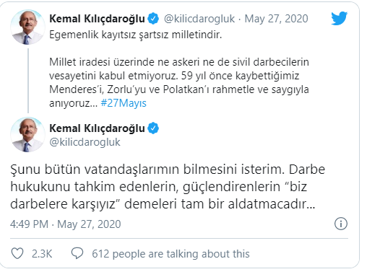Click the Kemal Kılıçdaroğlu name in main tweet
The width and height of the screenshot is (367, 277).
(97, 128)
